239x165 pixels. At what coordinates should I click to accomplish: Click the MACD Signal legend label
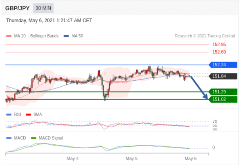pyautogui.click(x=51, y=138)
